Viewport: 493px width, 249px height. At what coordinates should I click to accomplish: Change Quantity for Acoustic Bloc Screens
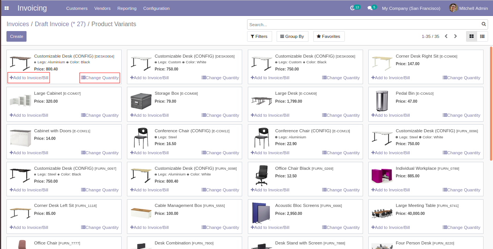click(341, 227)
